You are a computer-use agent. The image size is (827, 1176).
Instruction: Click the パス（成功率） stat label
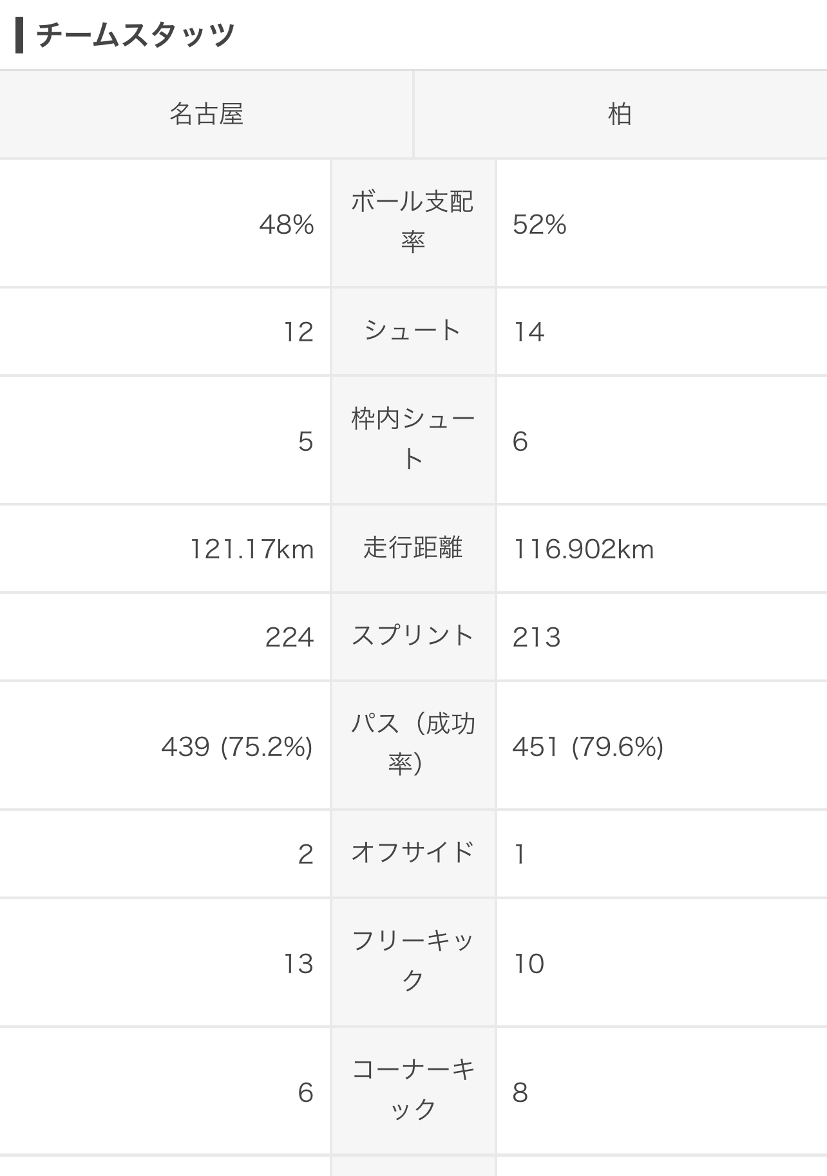[x=413, y=744]
